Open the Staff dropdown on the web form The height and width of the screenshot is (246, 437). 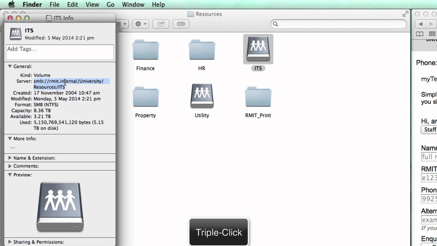(x=429, y=130)
